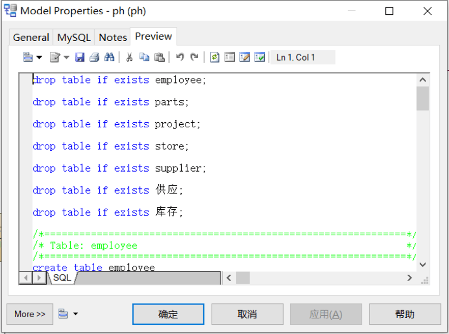Click the horizontal scrollbar right arrow
Viewport: 449px width, 334px height.
coord(409,278)
